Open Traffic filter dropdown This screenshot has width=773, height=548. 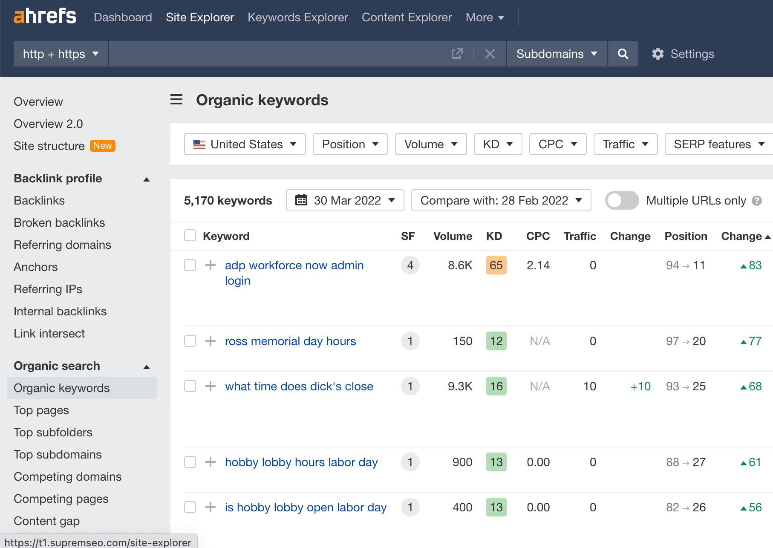coord(626,144)
